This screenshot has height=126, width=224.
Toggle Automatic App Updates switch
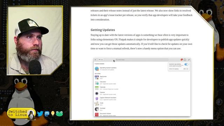click(186, 64)
